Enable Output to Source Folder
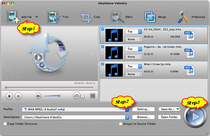Image resolution: width=210 pixels, height=136 pixels. click(121, 124)
